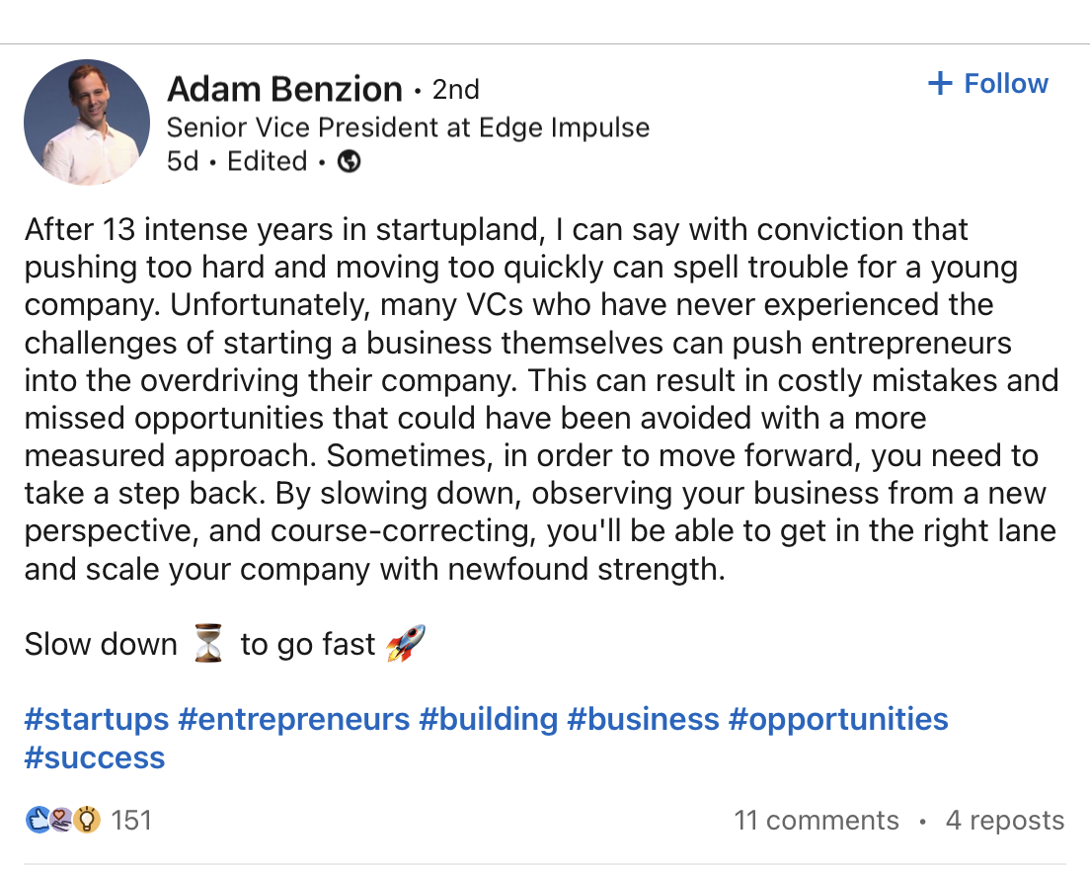Open the #startups hashtag

97,719
